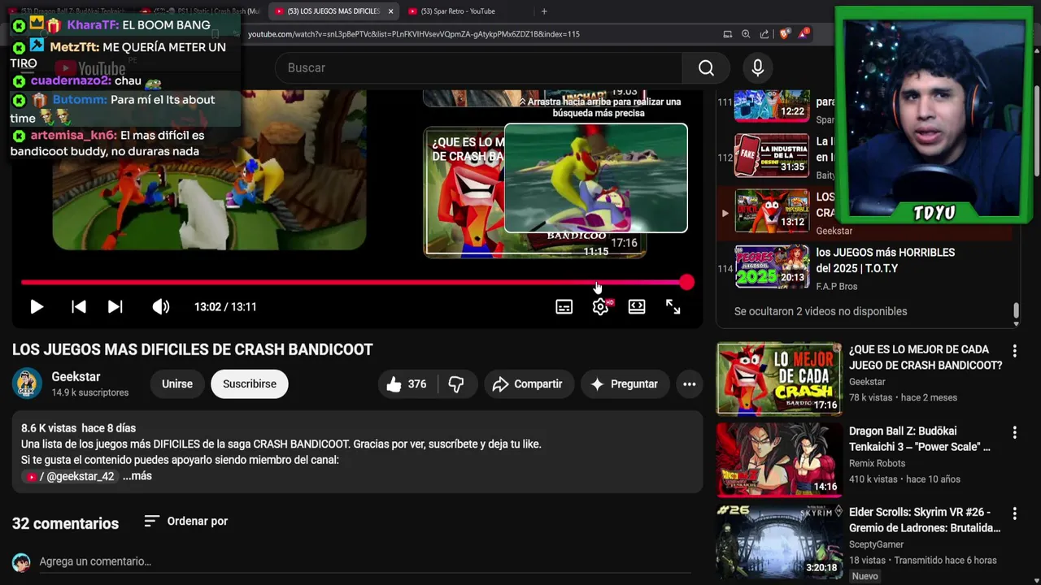Seek within the video progress bar
The width and height of the screenshot is (1041, 585).
(x=354, y=282)
